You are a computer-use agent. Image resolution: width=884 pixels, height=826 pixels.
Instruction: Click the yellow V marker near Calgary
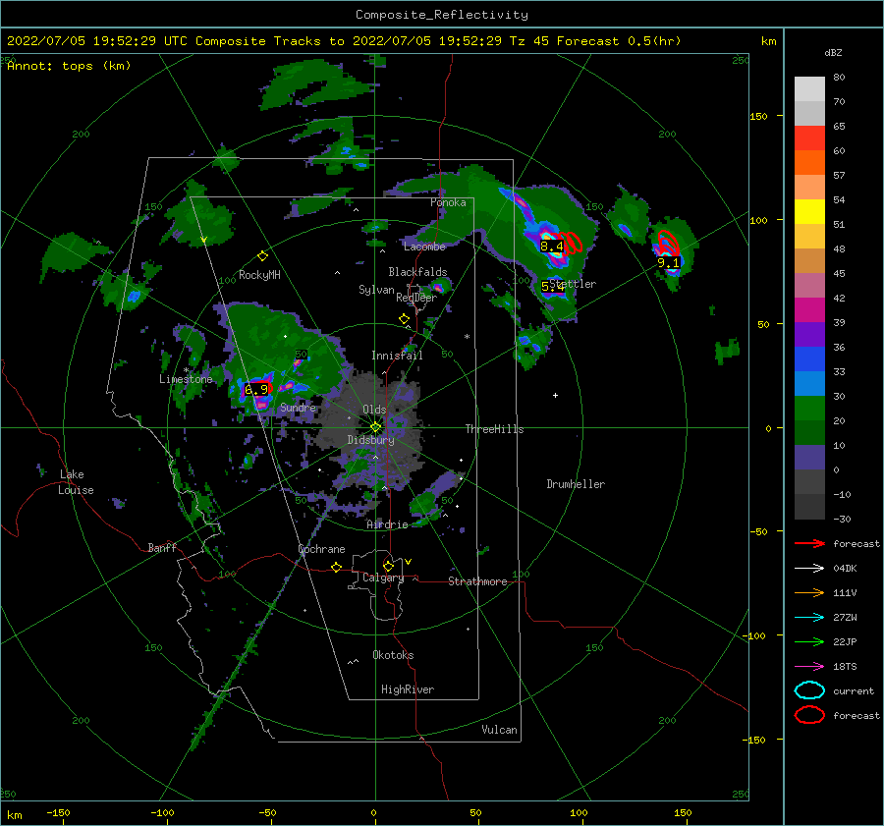409,562
